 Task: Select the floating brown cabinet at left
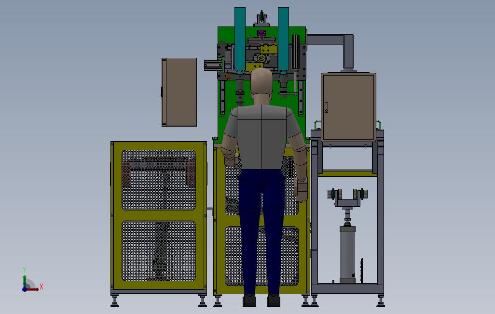click(179, 92)
